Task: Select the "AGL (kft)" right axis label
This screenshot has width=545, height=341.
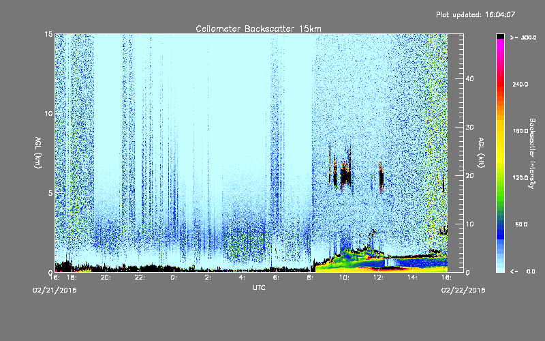Action: (482, 153)
